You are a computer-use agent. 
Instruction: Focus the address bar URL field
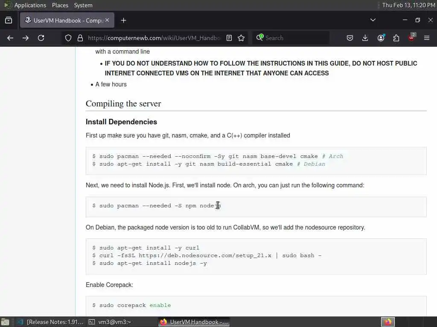tap(154, 38)
